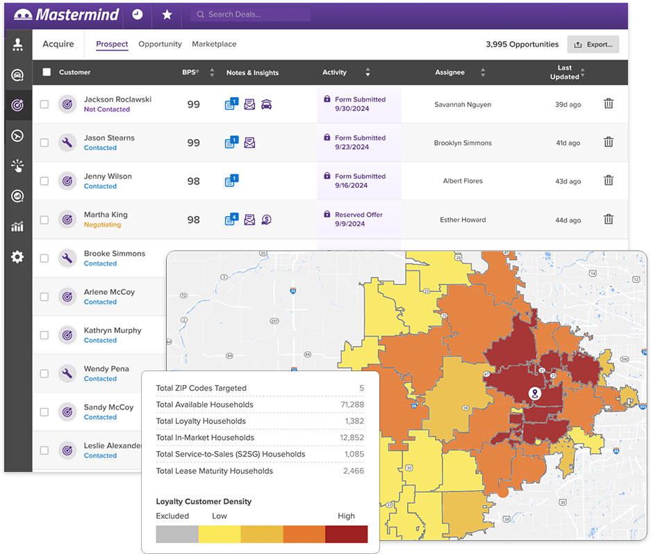Check the Jason Stearns row checkbox

(44, 143)
